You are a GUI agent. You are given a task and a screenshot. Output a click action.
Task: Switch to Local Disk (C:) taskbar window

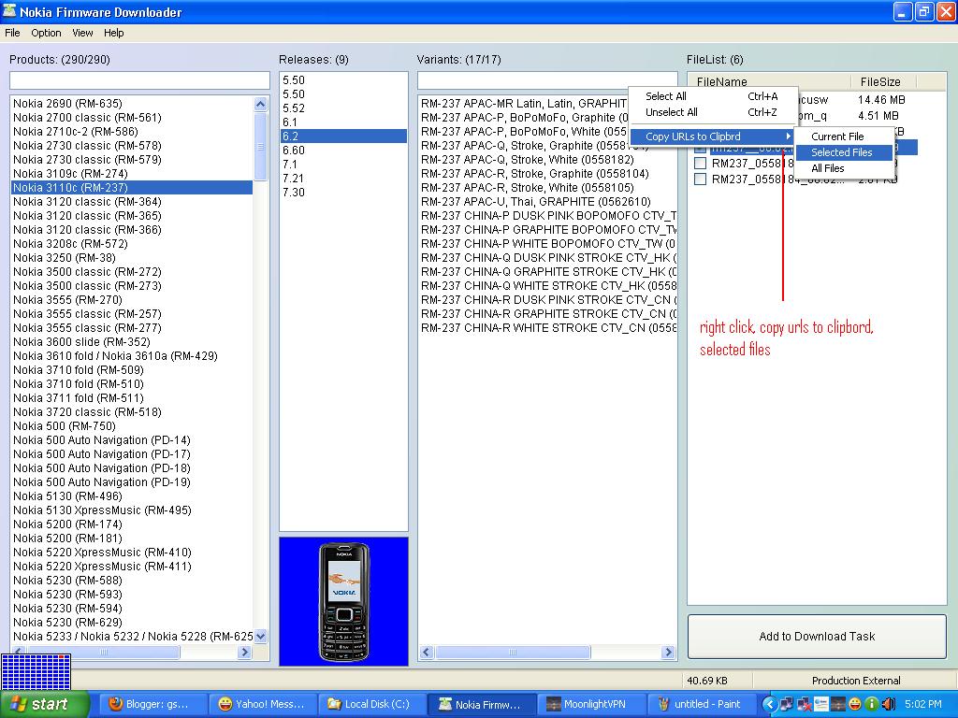(x=372, y=704)
